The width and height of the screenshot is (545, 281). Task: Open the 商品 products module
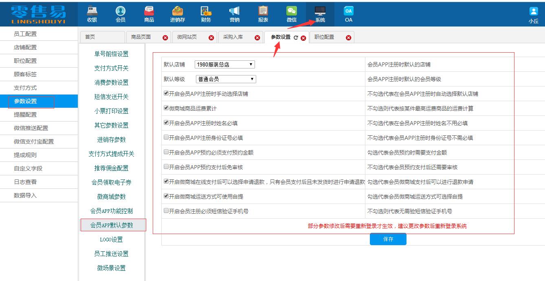[149, 14]
